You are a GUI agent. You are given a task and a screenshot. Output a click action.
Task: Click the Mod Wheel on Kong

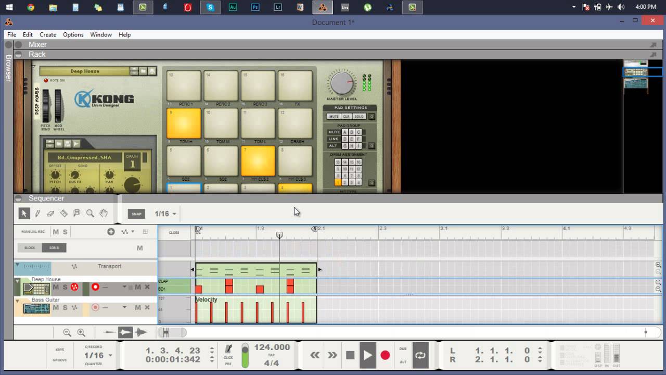[x=58, y=106]
